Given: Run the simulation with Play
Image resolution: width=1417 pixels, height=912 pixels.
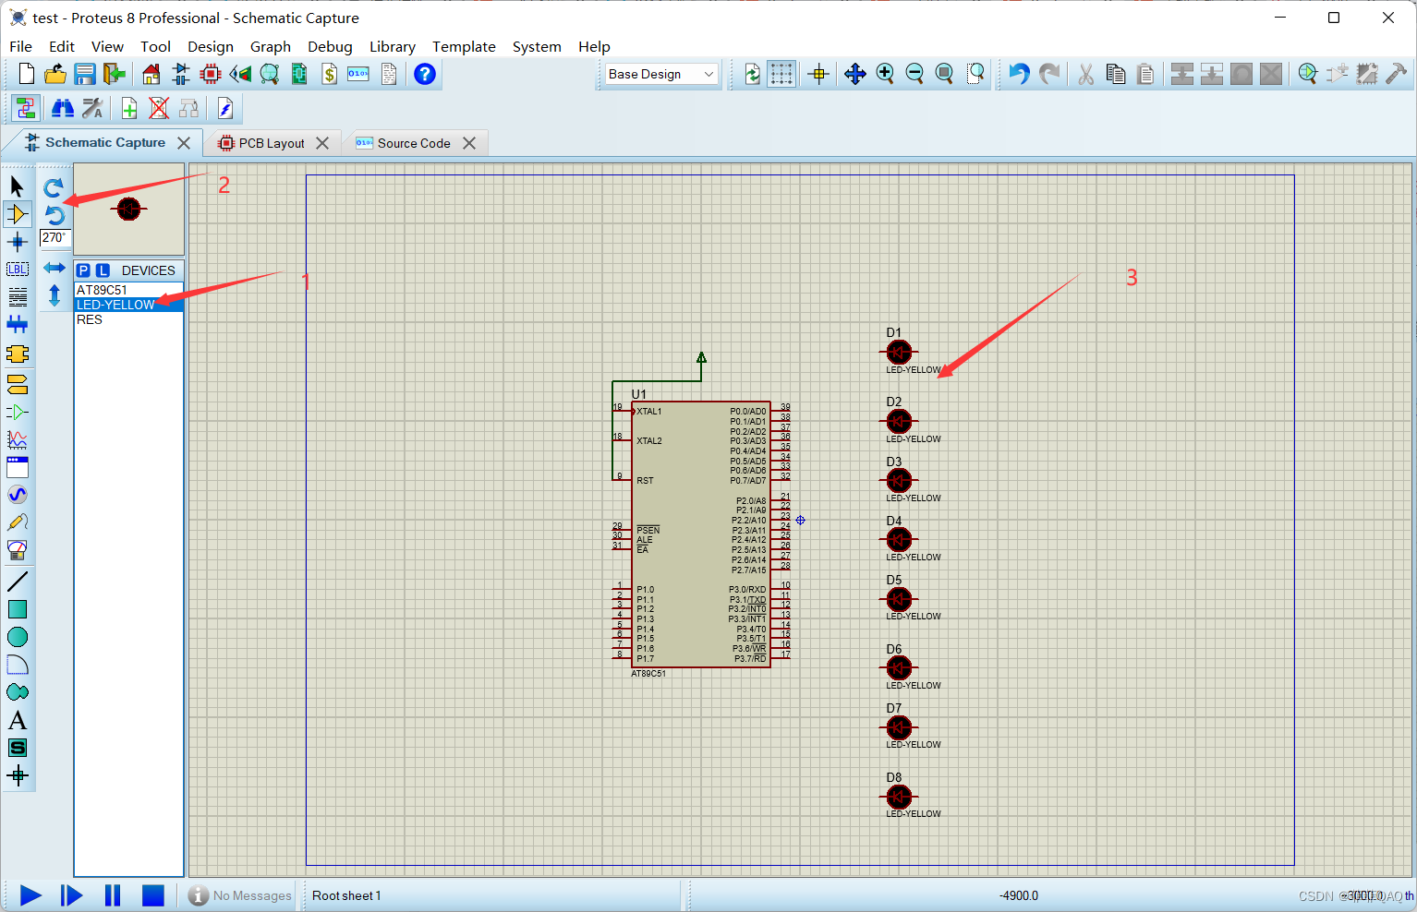Looking at the screenshot, I should tap(30, 895).
